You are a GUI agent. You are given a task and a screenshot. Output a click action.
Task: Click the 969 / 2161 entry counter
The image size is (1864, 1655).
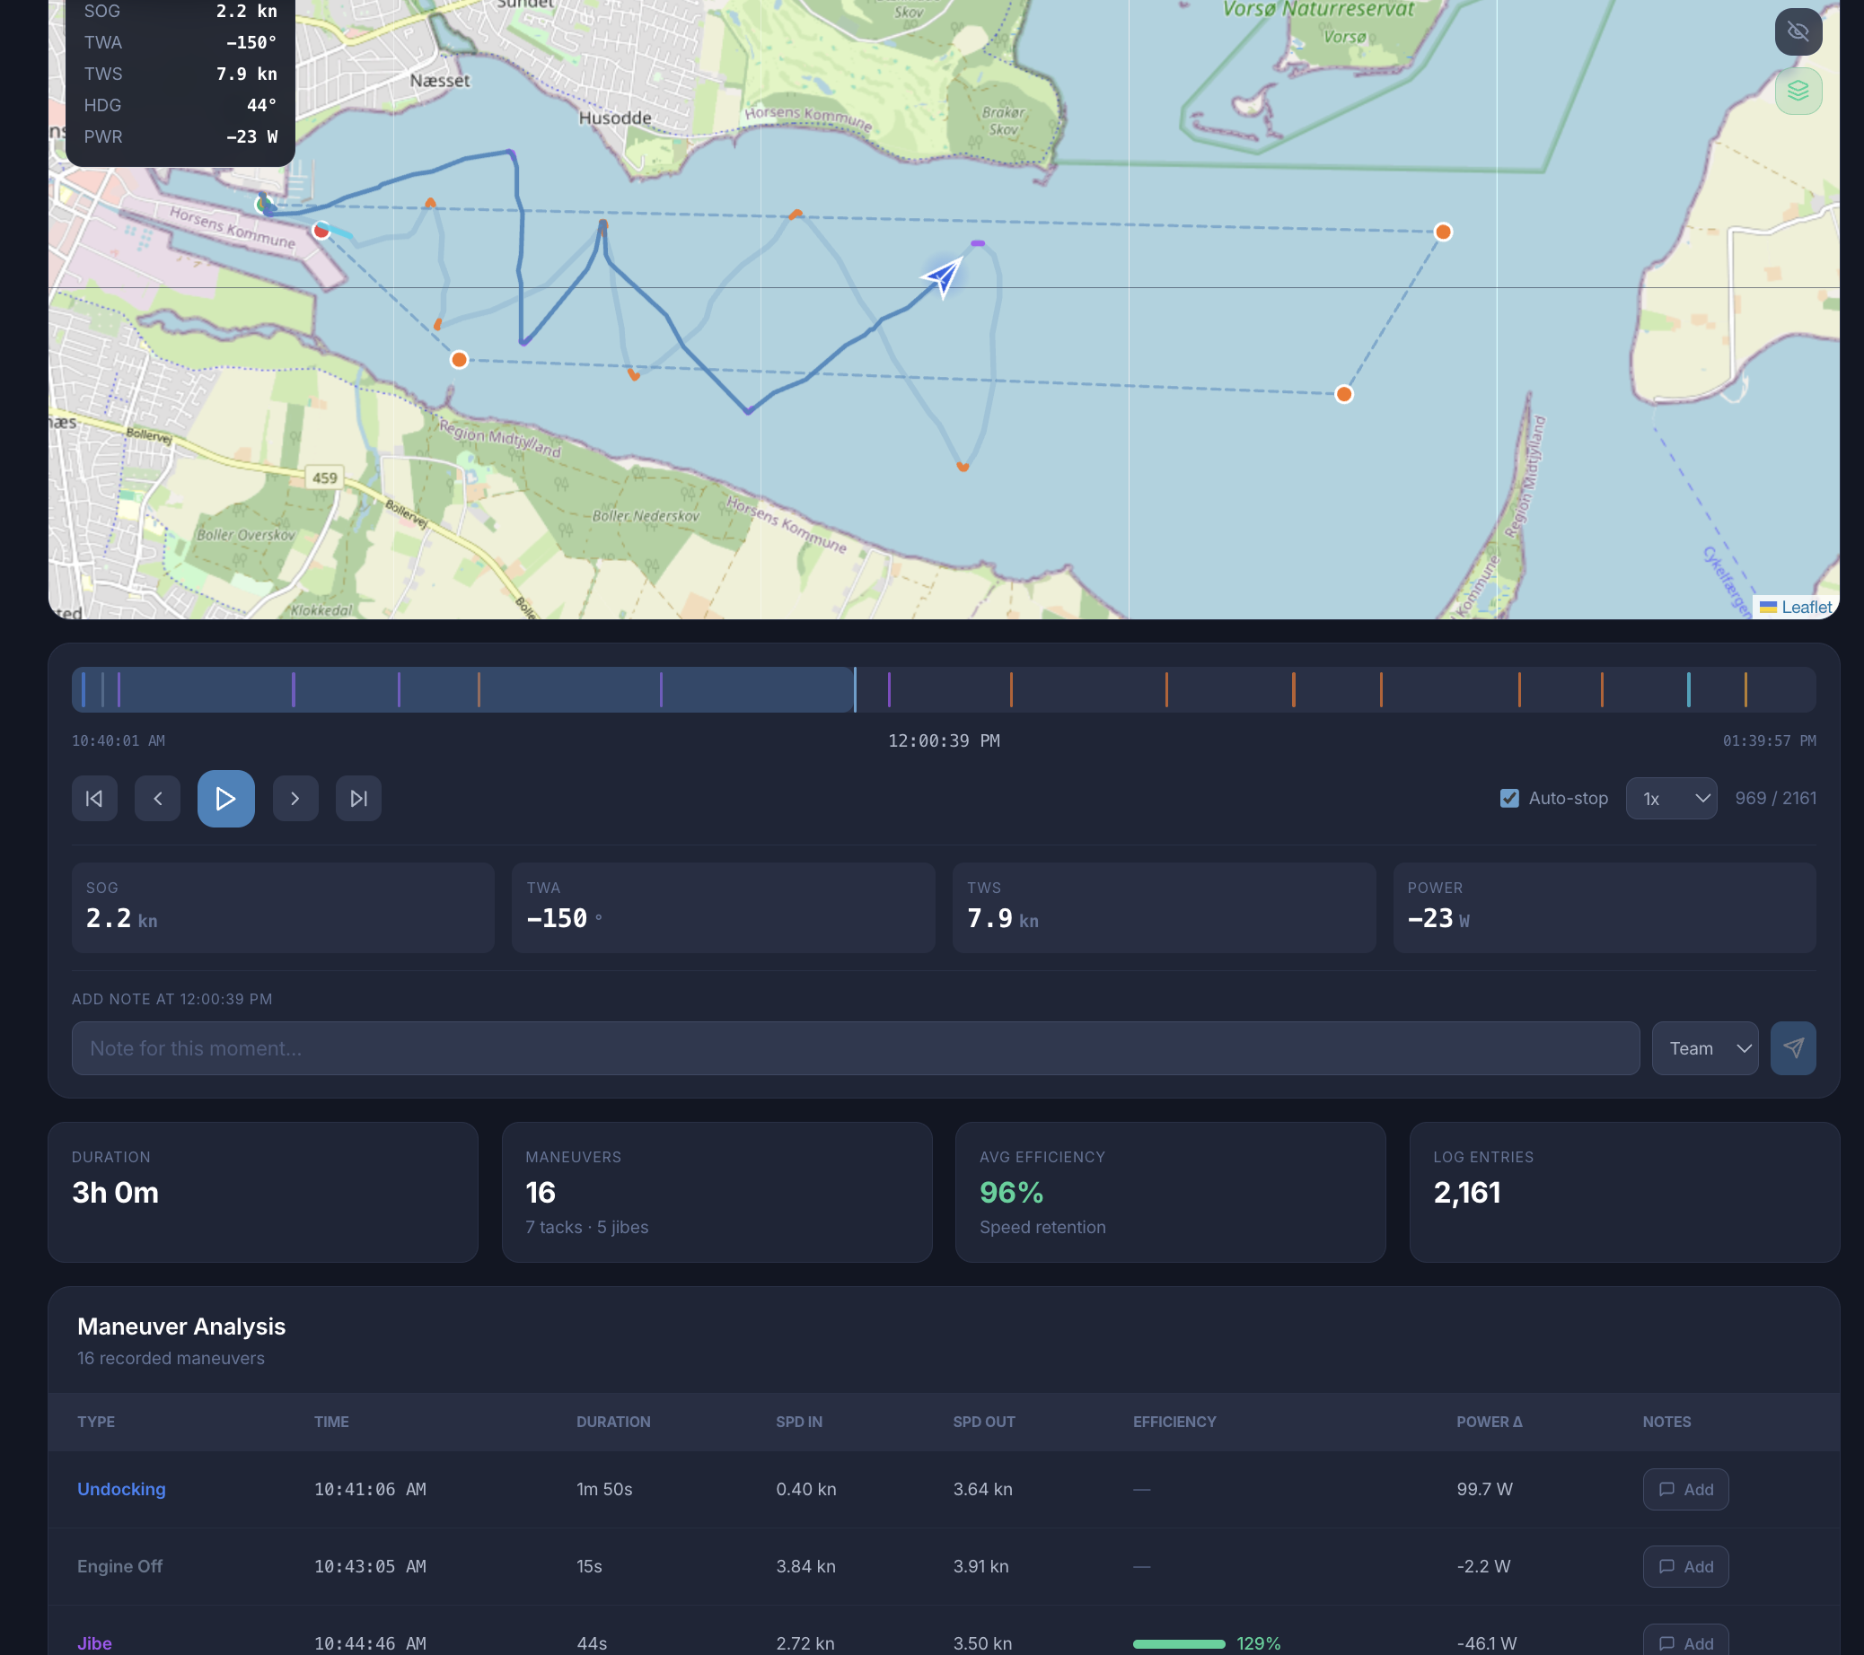pyautogui.click(x=1774, y=799)
